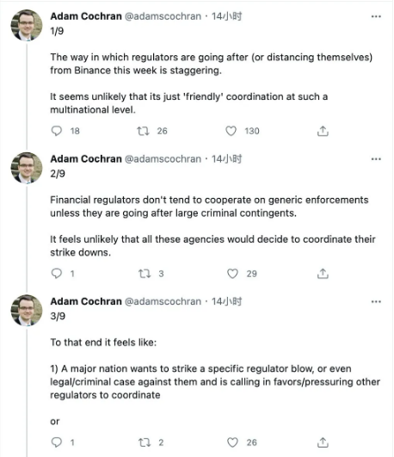This screenshot has width=394, height=457.
Task: Reply to the 1/9 tweet
Action: click(57, 131)
